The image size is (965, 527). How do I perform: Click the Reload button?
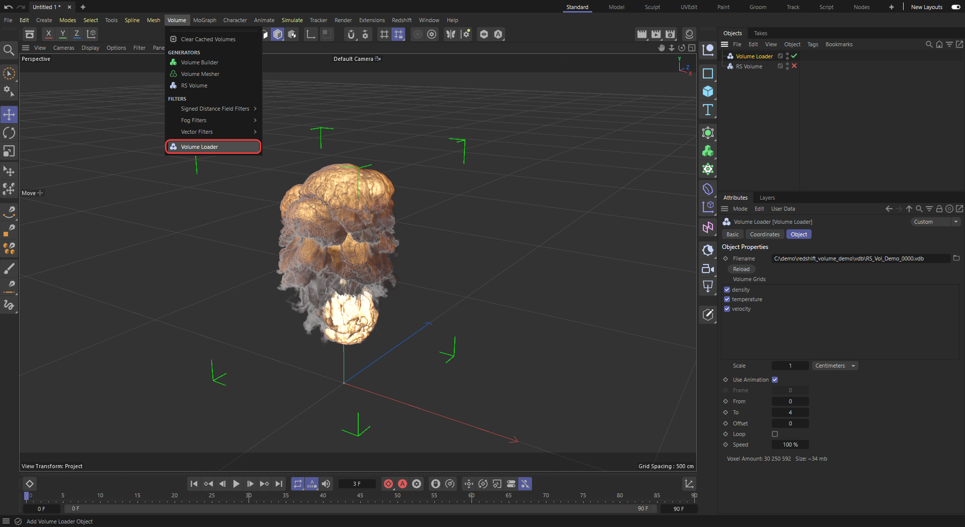(741, 269)
